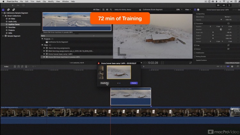Close the audition window red button
This screenshot has height=135, width=240.
pos(99,63)
